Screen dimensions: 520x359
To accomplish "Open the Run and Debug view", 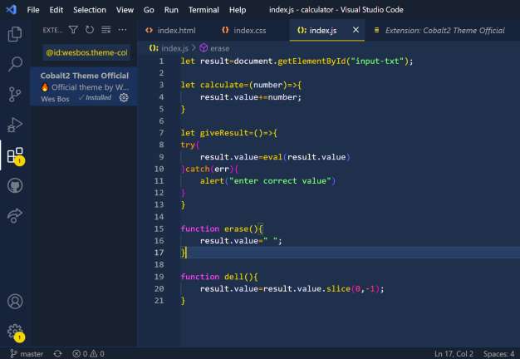I will tap(15, 125).
